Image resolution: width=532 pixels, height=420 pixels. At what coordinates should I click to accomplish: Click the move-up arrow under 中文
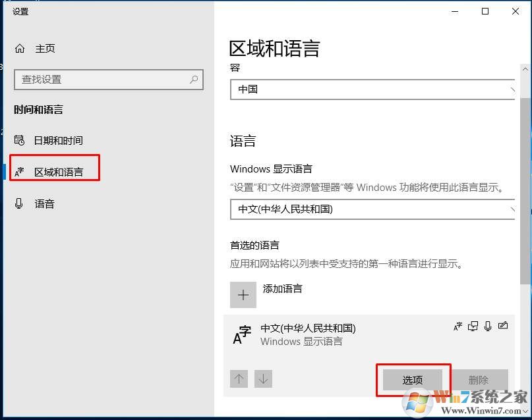[239, 379]
